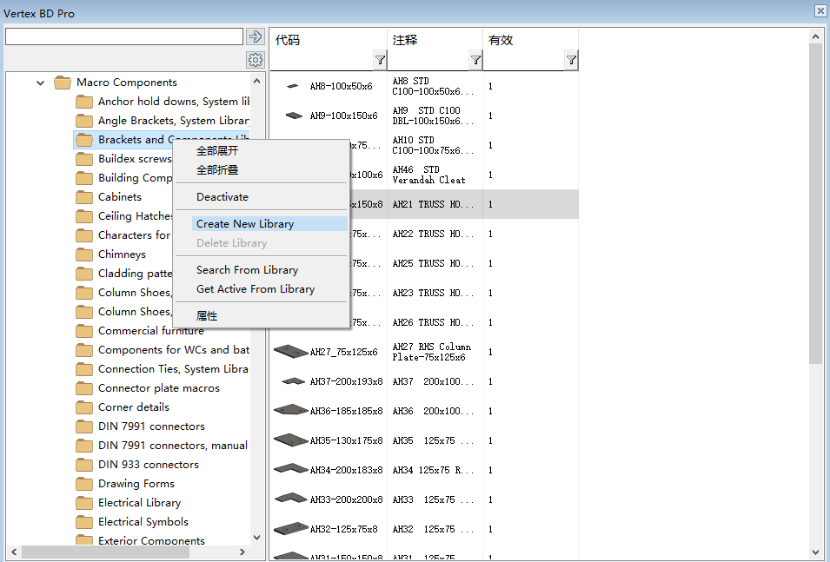The image size is (830, 562).
Task: Click thumbnail of AH8-100x50x6 bracket
Action: point(292,86)
